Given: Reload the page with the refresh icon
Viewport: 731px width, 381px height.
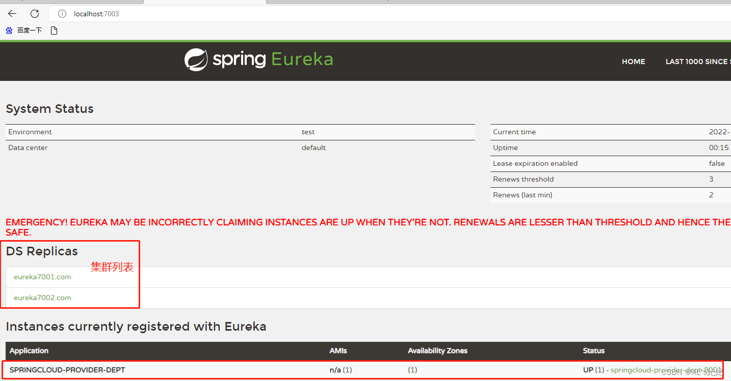Looking at the screenshot, I should 35,14.
